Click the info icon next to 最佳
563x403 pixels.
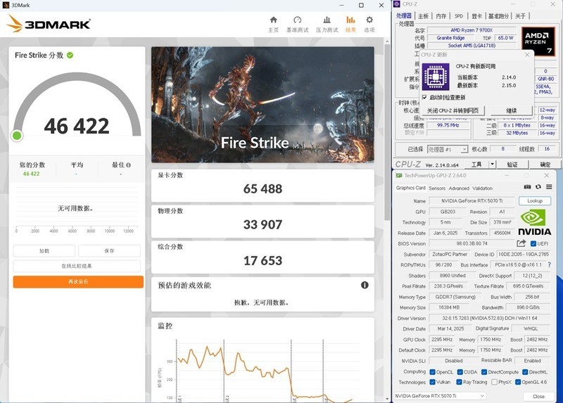click(129, 165)
